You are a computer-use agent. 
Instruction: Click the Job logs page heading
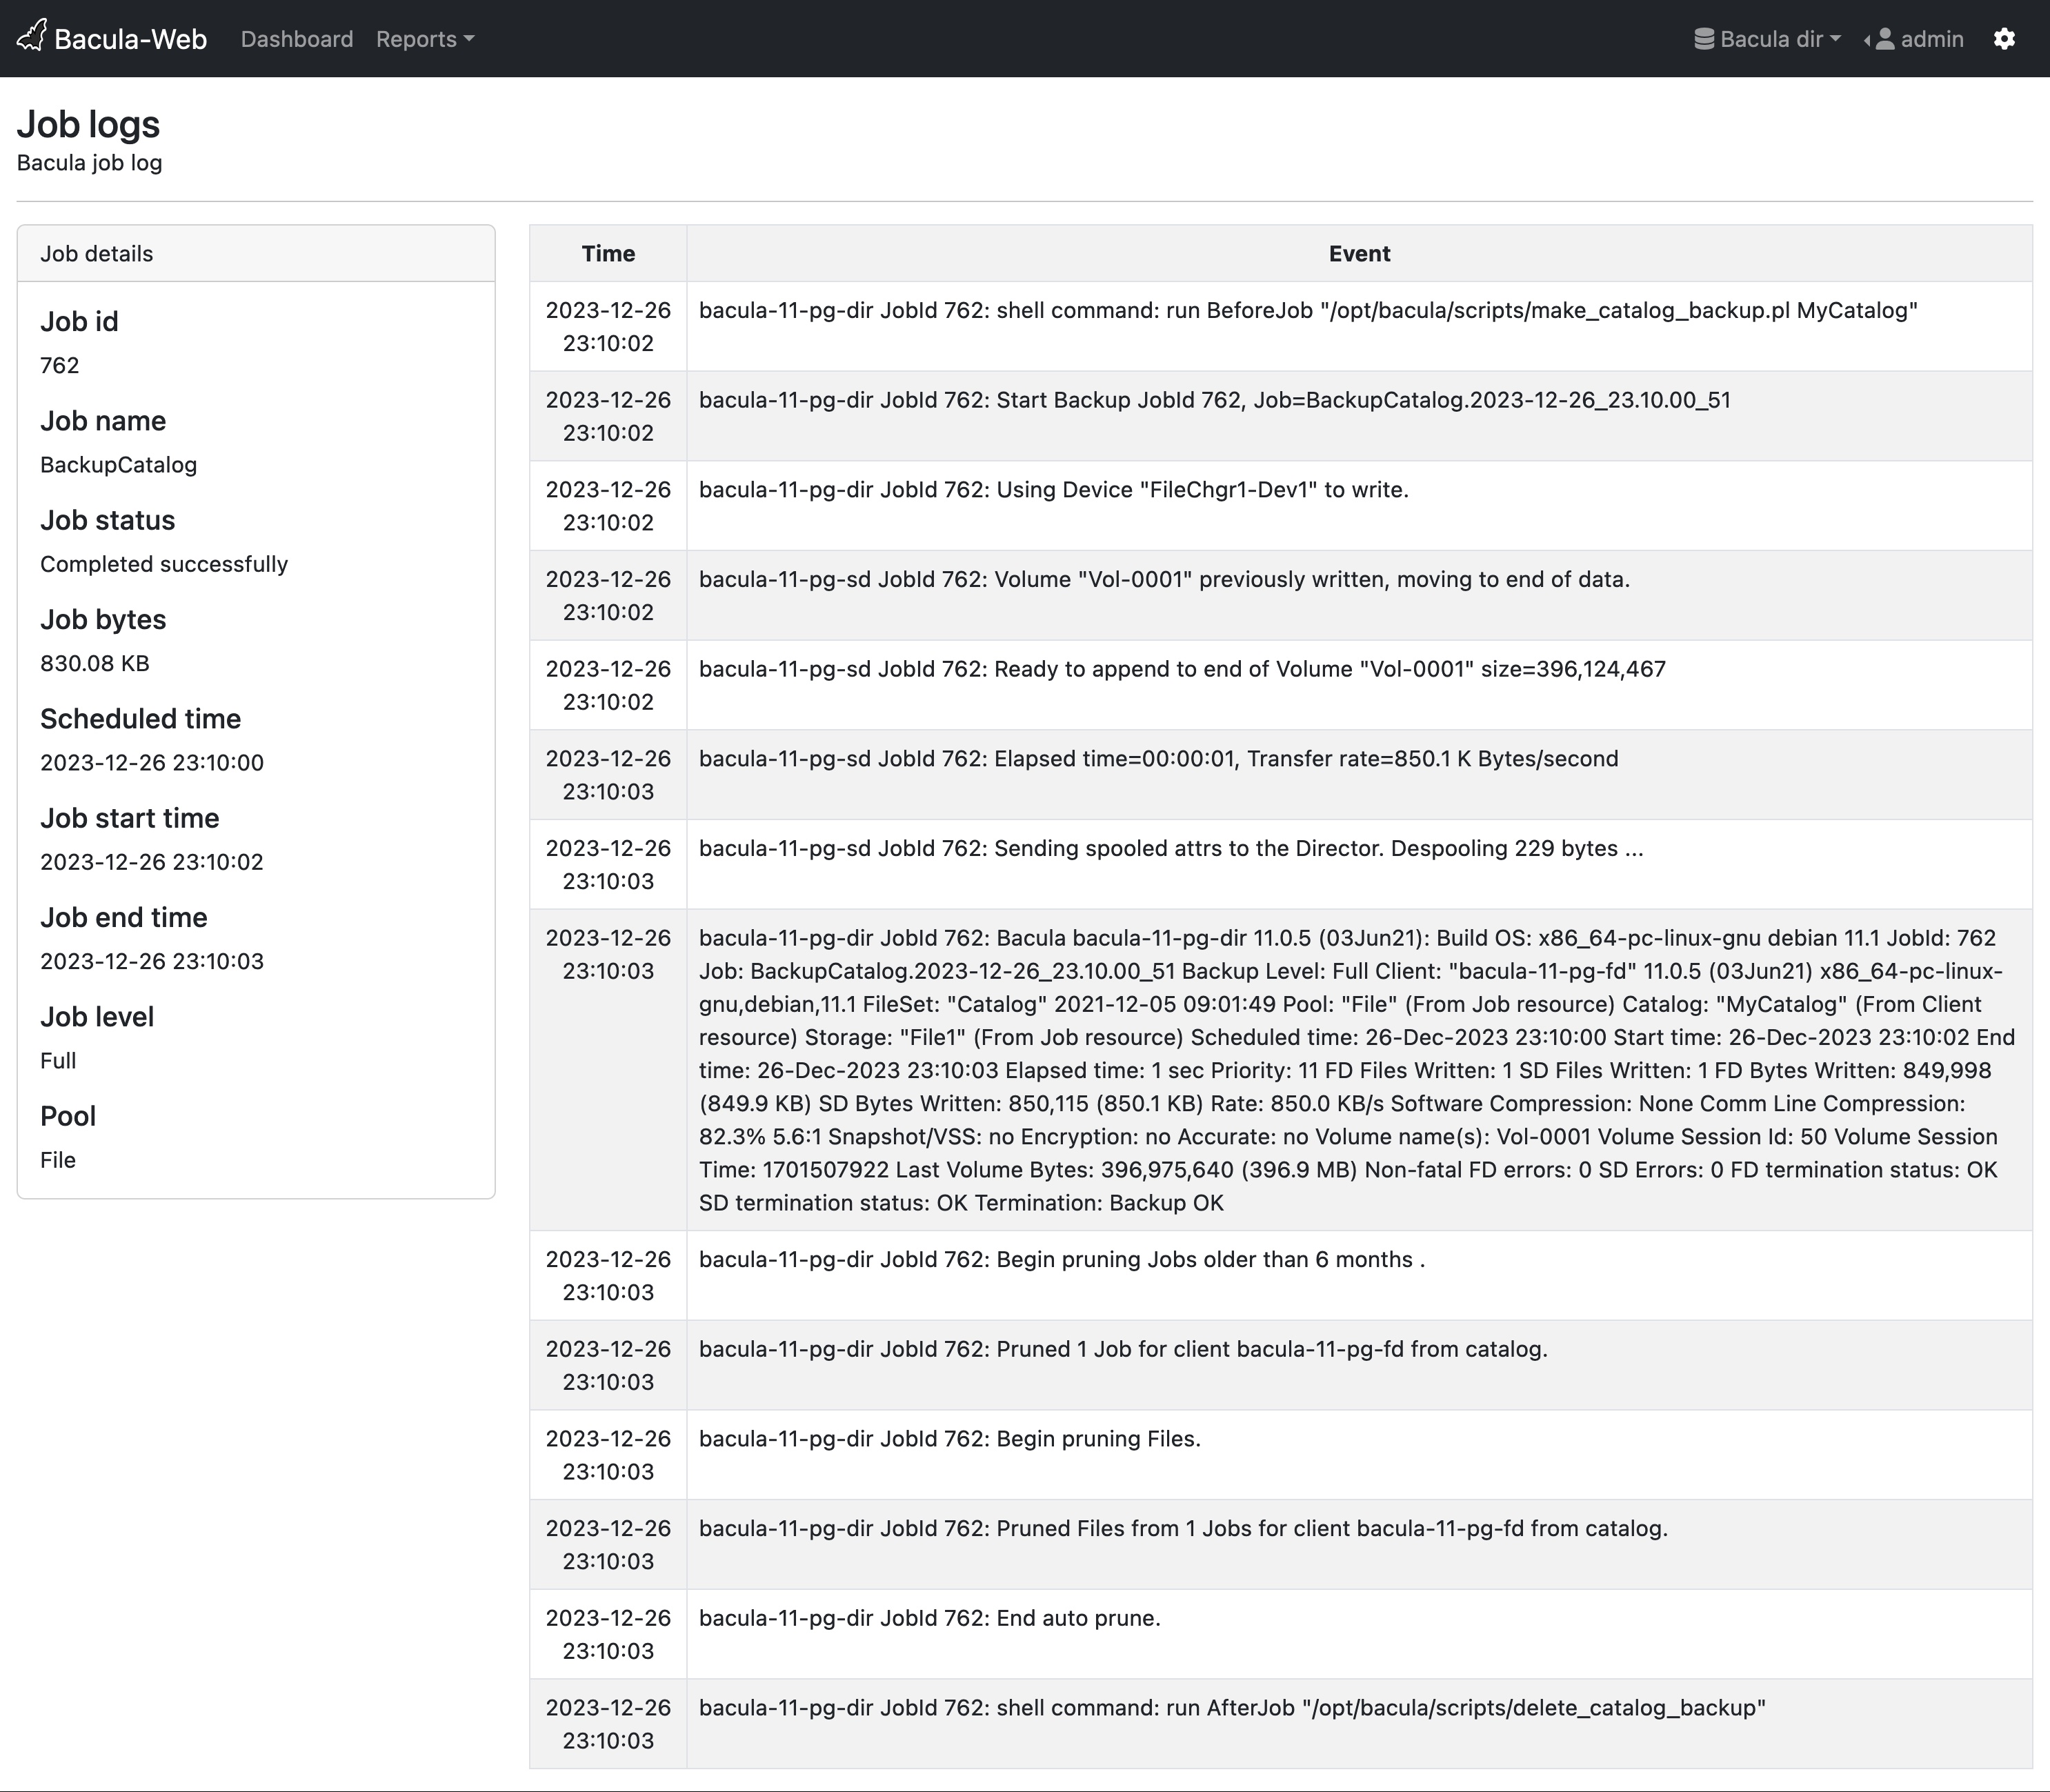88,125
